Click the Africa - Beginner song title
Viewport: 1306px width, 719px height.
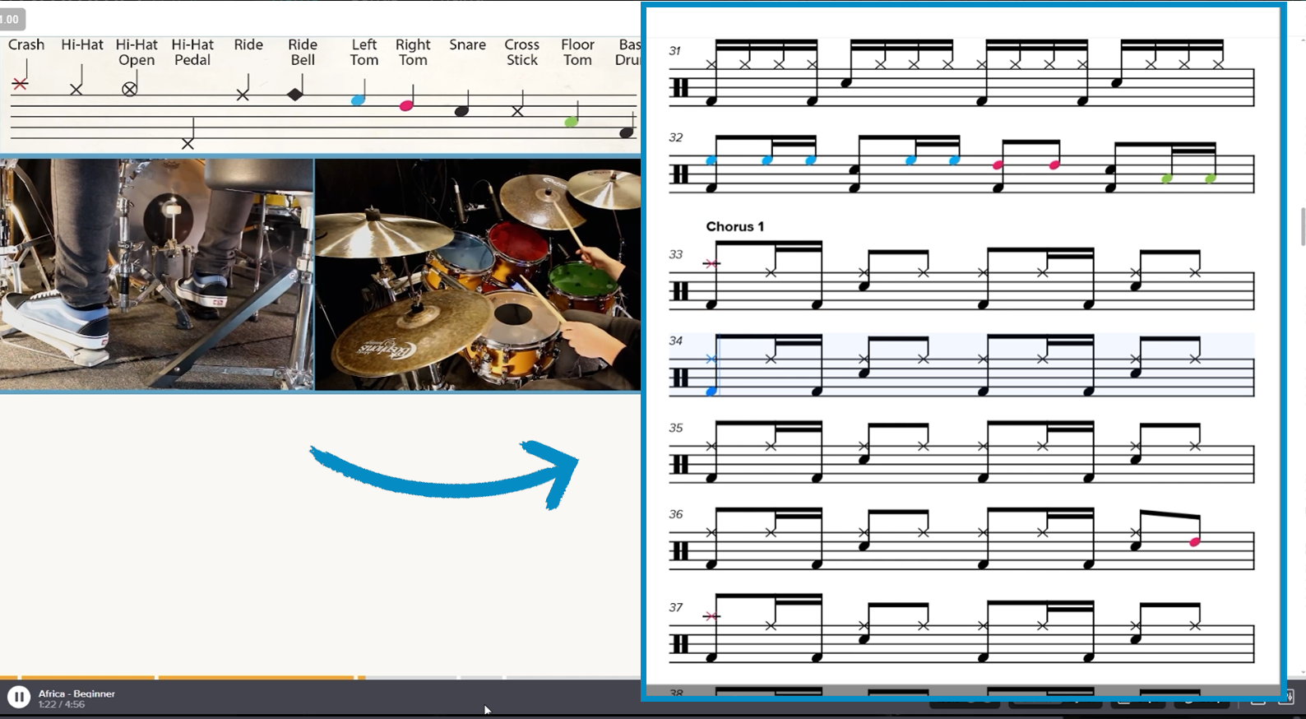tap(76, 693)
